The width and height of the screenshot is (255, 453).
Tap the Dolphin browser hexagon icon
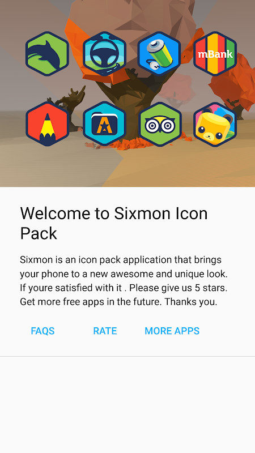coord(47,54)
